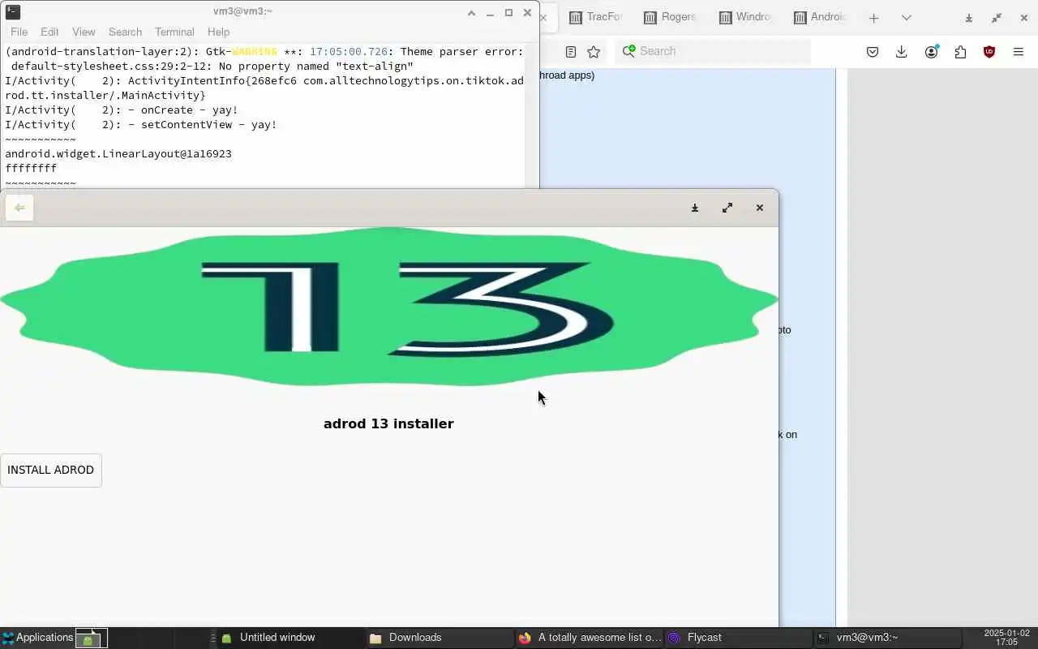Click the 'adrod 13 installer' heading text
The image size is (1038, 649).
point(388,423)
